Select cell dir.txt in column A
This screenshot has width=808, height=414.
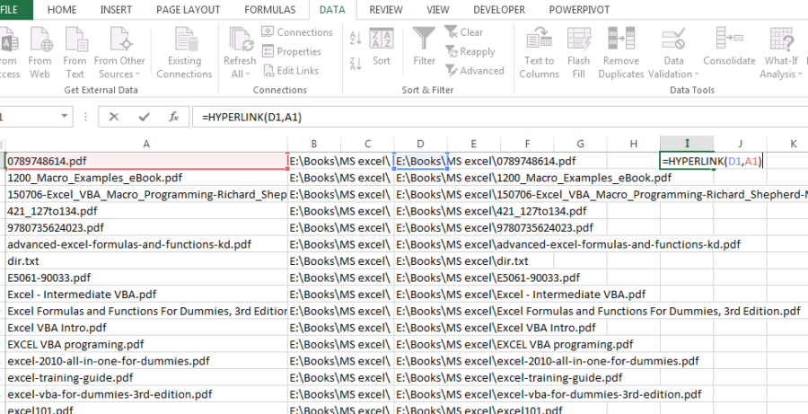pyautogui.click(x=146, y=260)
